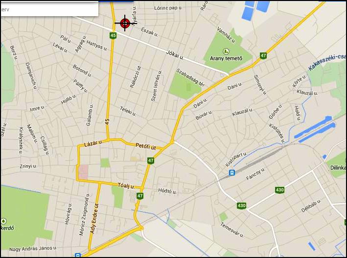Click the red crosshair target marker

125,23
